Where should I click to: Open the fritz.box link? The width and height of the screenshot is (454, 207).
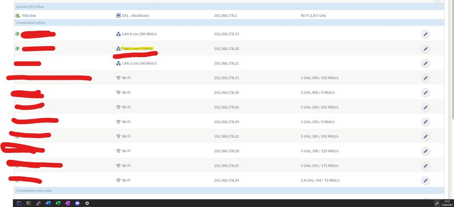[29, 16]
